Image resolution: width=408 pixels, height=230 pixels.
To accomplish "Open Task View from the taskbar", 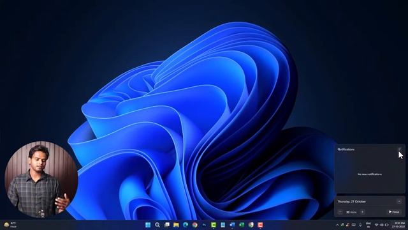I will tap(167, 225).
